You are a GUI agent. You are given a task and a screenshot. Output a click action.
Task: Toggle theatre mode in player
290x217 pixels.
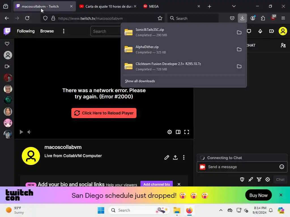(x=178, y=132)
